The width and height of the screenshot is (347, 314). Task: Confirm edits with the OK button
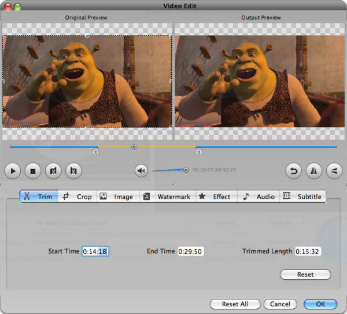320,304
